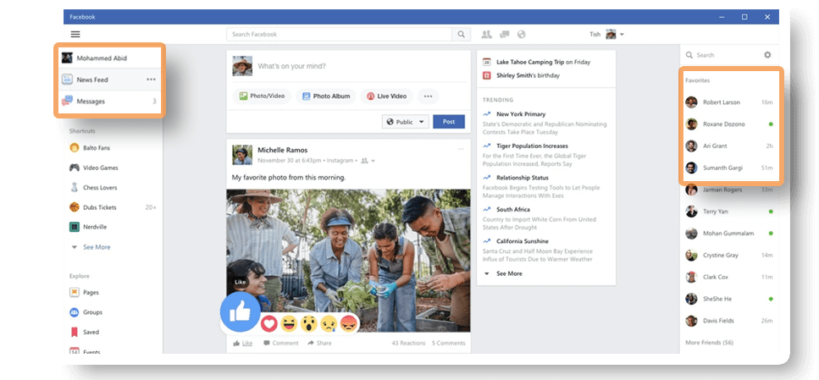
Task: Start a Live Video
Action: (386, 96)
